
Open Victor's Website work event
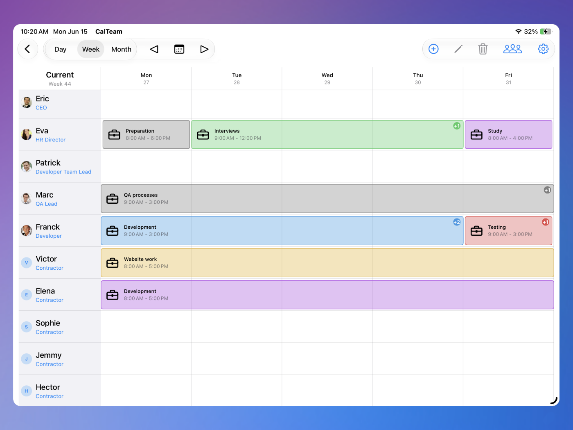(327, 263)
